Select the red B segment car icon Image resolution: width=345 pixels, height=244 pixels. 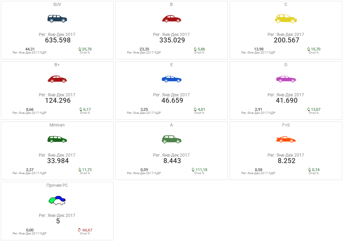pos(172,18)
